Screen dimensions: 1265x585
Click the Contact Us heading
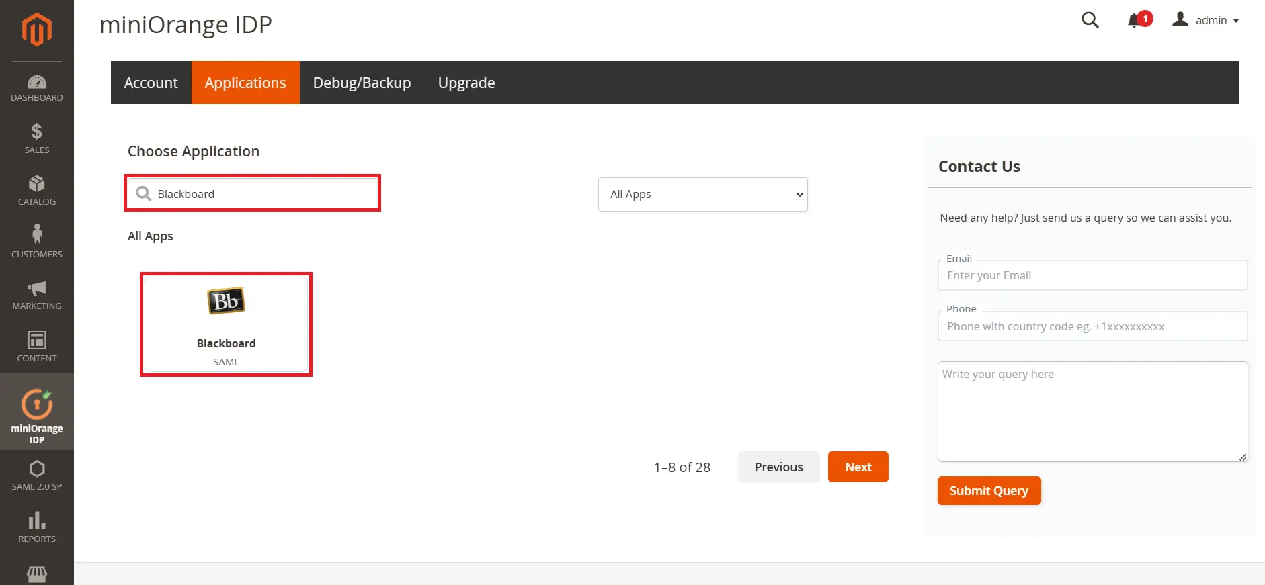pos(979,167)
